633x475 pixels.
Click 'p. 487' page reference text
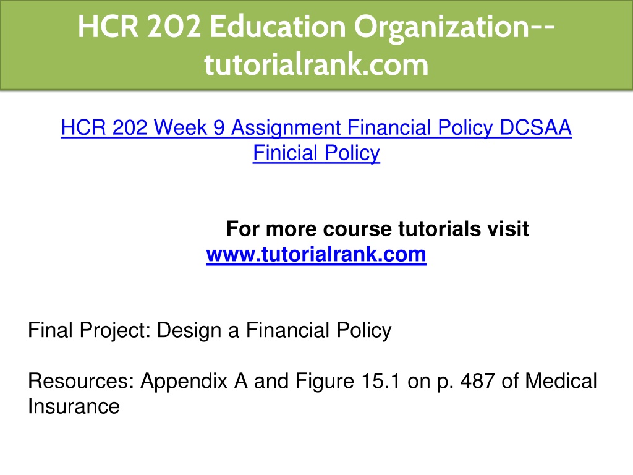pos(466,381)
